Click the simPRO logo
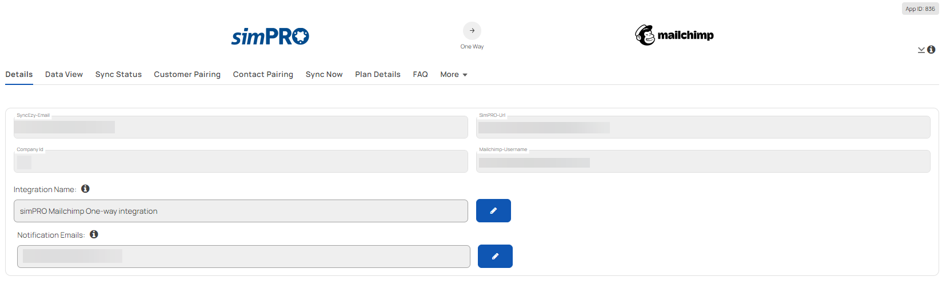The image size is (946, 305). tap(270, 36)
